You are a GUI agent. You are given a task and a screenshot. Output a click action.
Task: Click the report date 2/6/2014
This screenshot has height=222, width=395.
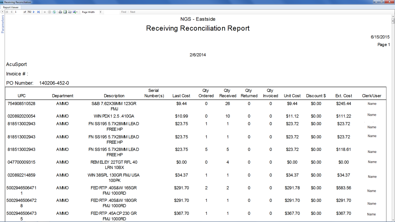pyautogui.click(x=197, y=55)
